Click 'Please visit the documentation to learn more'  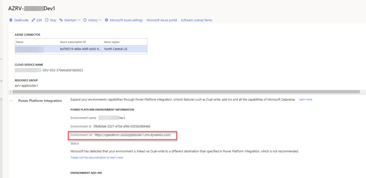97,157
